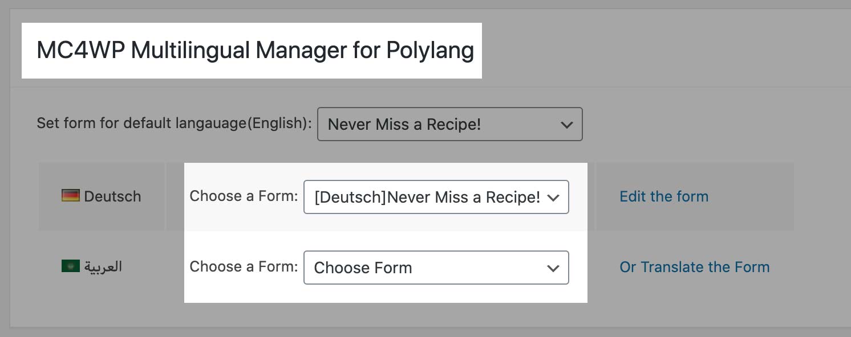Open the Choose Form dropdown for Arabic
This screenshot has height=337, width=851.
point(436,268)
